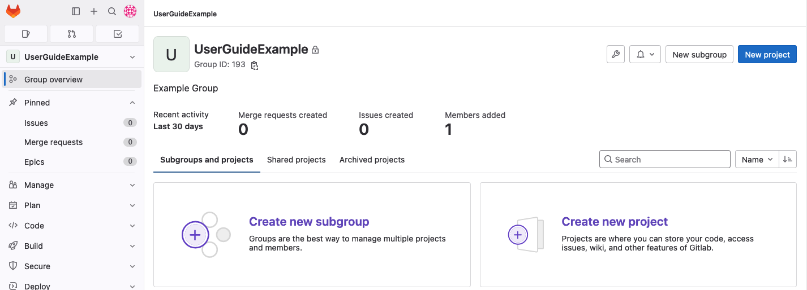Viewport: 807px width, 290px height.
Task: Open merge requests shortcut icon
Action: pos(71,34)
